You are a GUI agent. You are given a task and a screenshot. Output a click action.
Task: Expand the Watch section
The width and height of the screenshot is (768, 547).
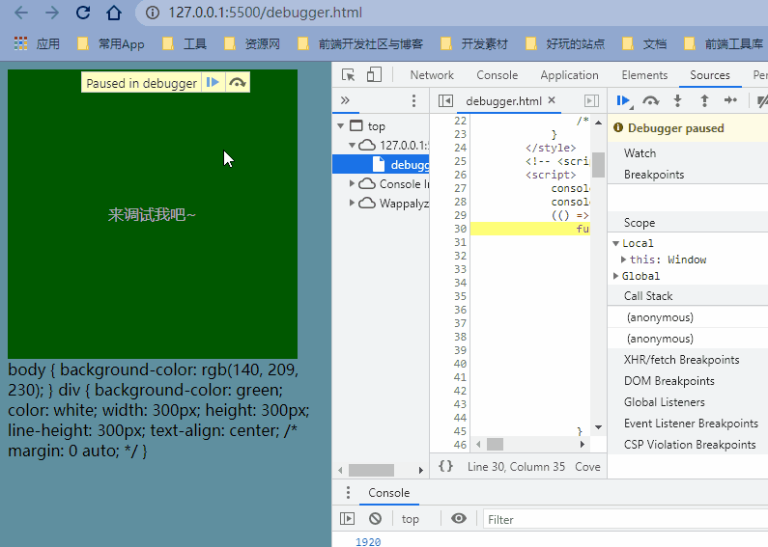pyautogui.click(x=688, y=152)
